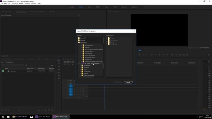The image size is (212, 119).
Task: Open the Program Monitor button editor plus
Action: [x=208, y=55]
